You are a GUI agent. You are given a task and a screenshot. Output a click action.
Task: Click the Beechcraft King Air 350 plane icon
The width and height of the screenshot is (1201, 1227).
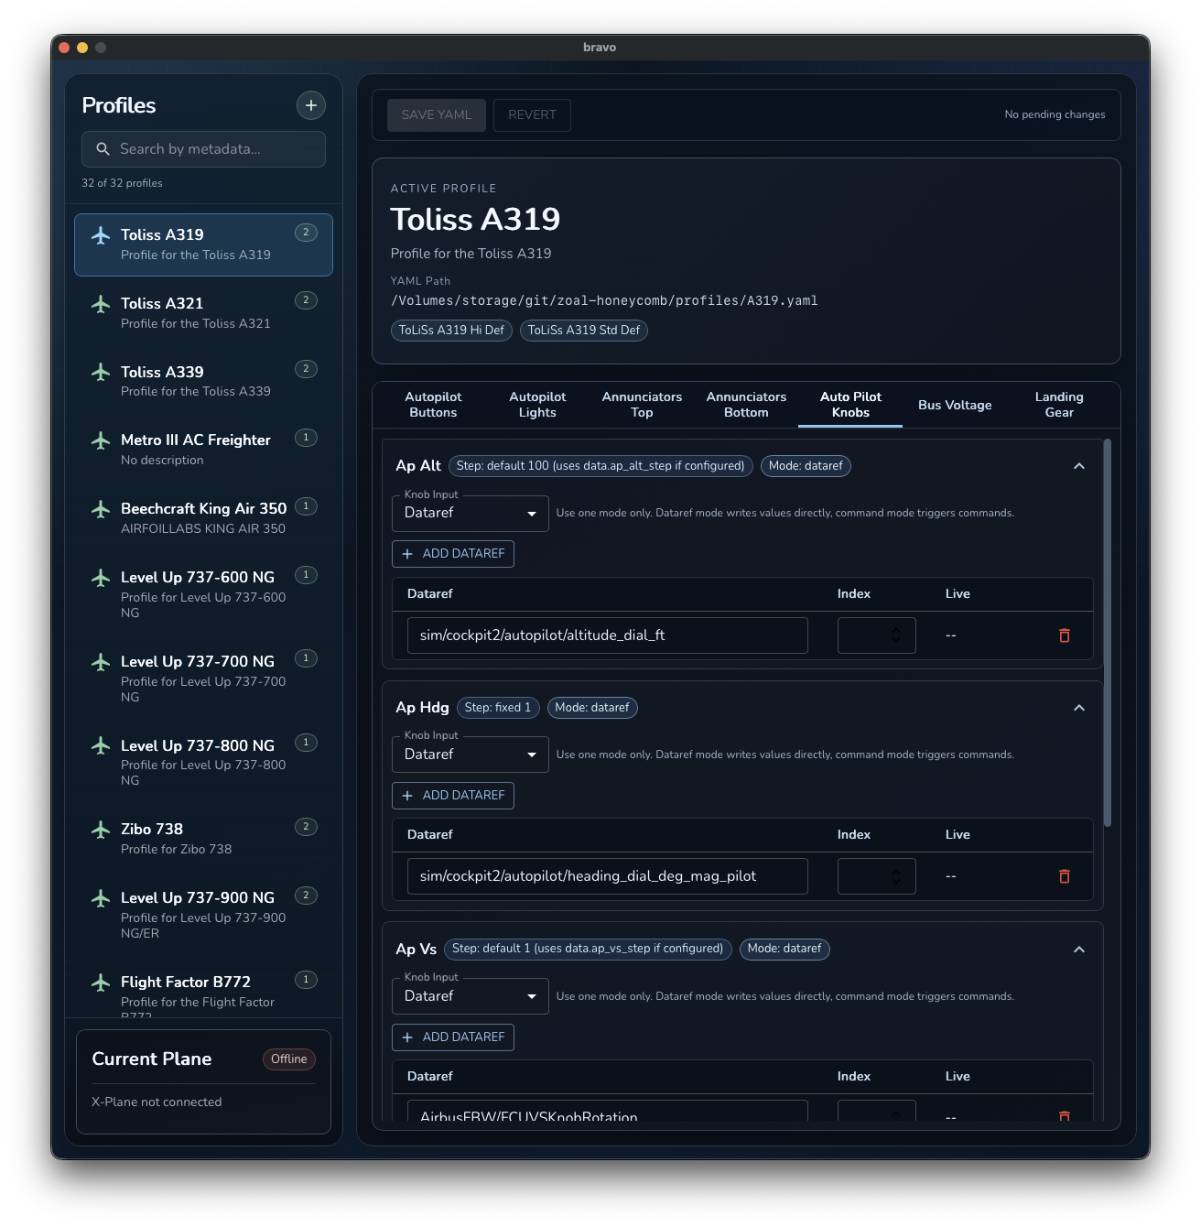click(x=101, y=509)
